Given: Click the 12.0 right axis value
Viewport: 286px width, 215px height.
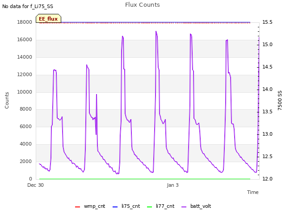Looking at the screenshot, I should [267, 179].
